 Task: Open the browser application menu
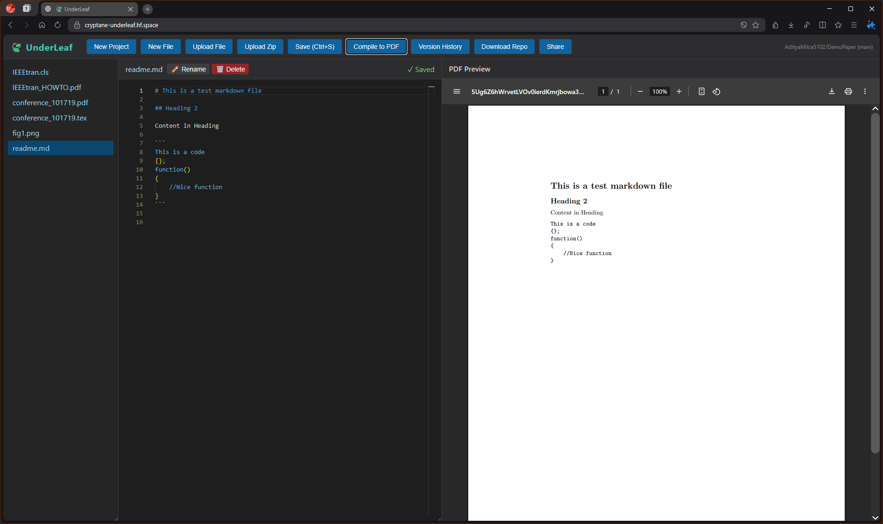(x=853, y=25)
